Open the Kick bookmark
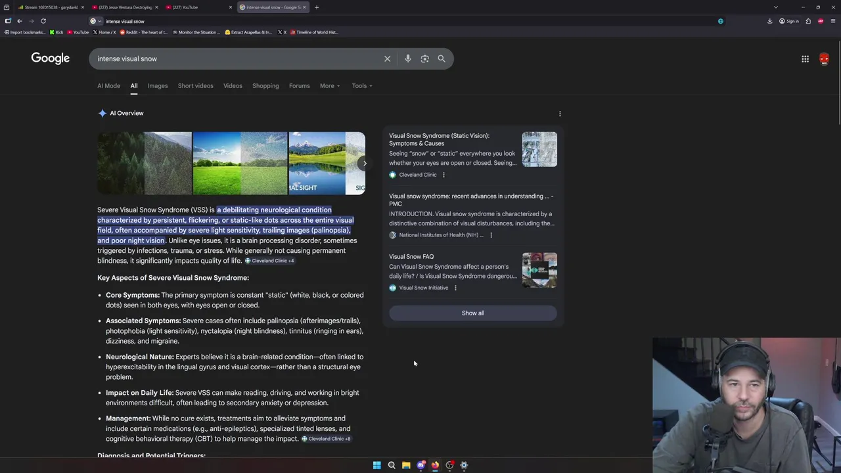Image resolution: width=841 pixels, height=473 pixels. tap(57, 32)
